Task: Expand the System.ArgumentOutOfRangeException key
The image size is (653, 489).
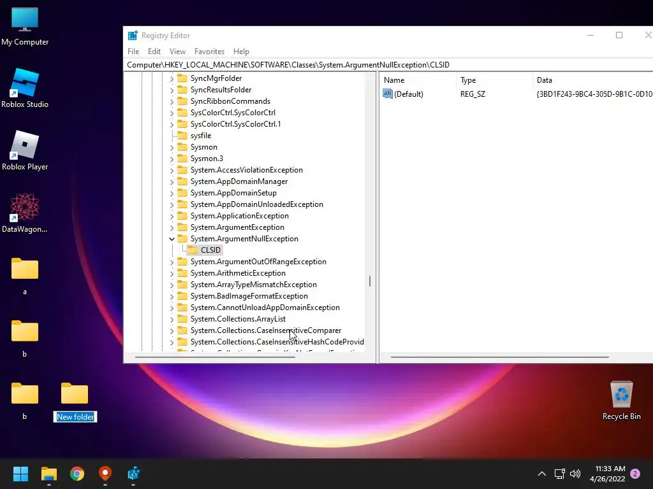Action: [172, 262]
